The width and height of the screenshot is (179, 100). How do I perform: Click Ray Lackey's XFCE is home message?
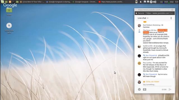(156, 67)
